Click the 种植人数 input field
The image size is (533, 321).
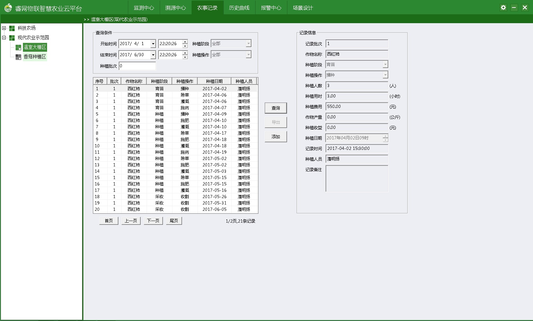[357, 85]
